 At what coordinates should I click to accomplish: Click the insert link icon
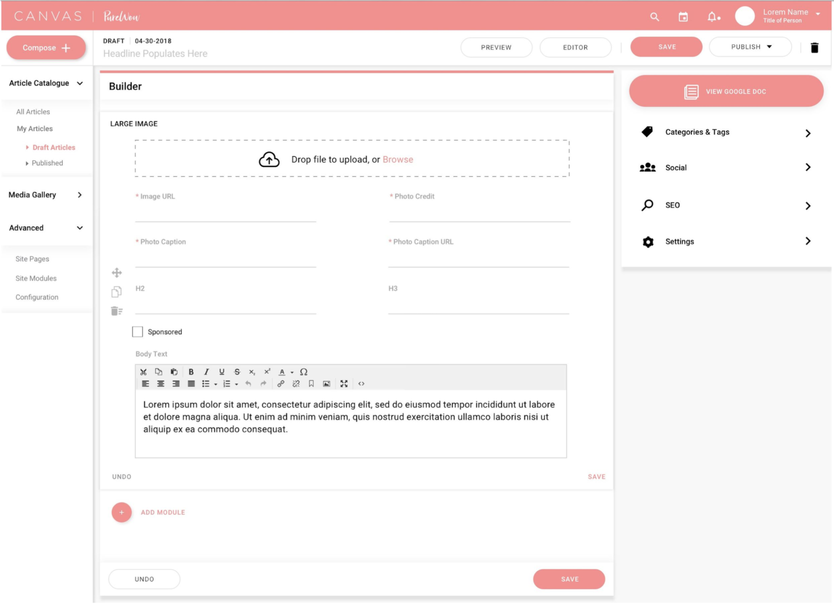pyautogui.click(x=281, y=384)
